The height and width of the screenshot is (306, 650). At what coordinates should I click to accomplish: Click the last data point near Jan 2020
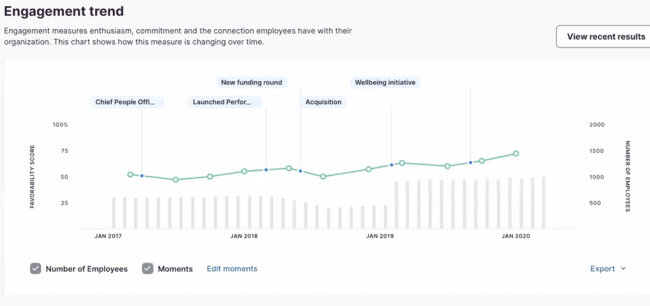(x=516, y=154)
